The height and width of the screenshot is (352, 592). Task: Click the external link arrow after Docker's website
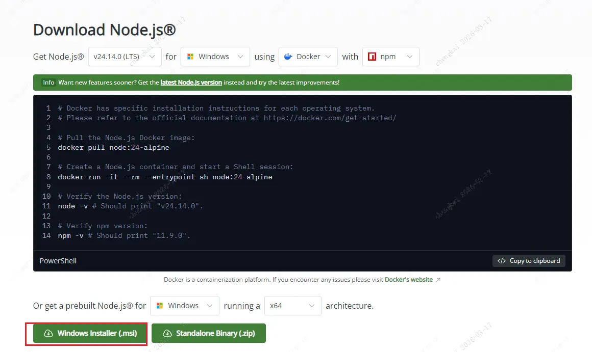pyautogui.click(x=438, y=280)
